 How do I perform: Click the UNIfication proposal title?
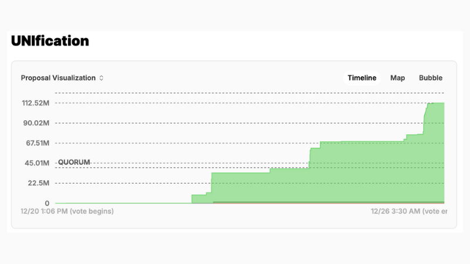(50, 41)
